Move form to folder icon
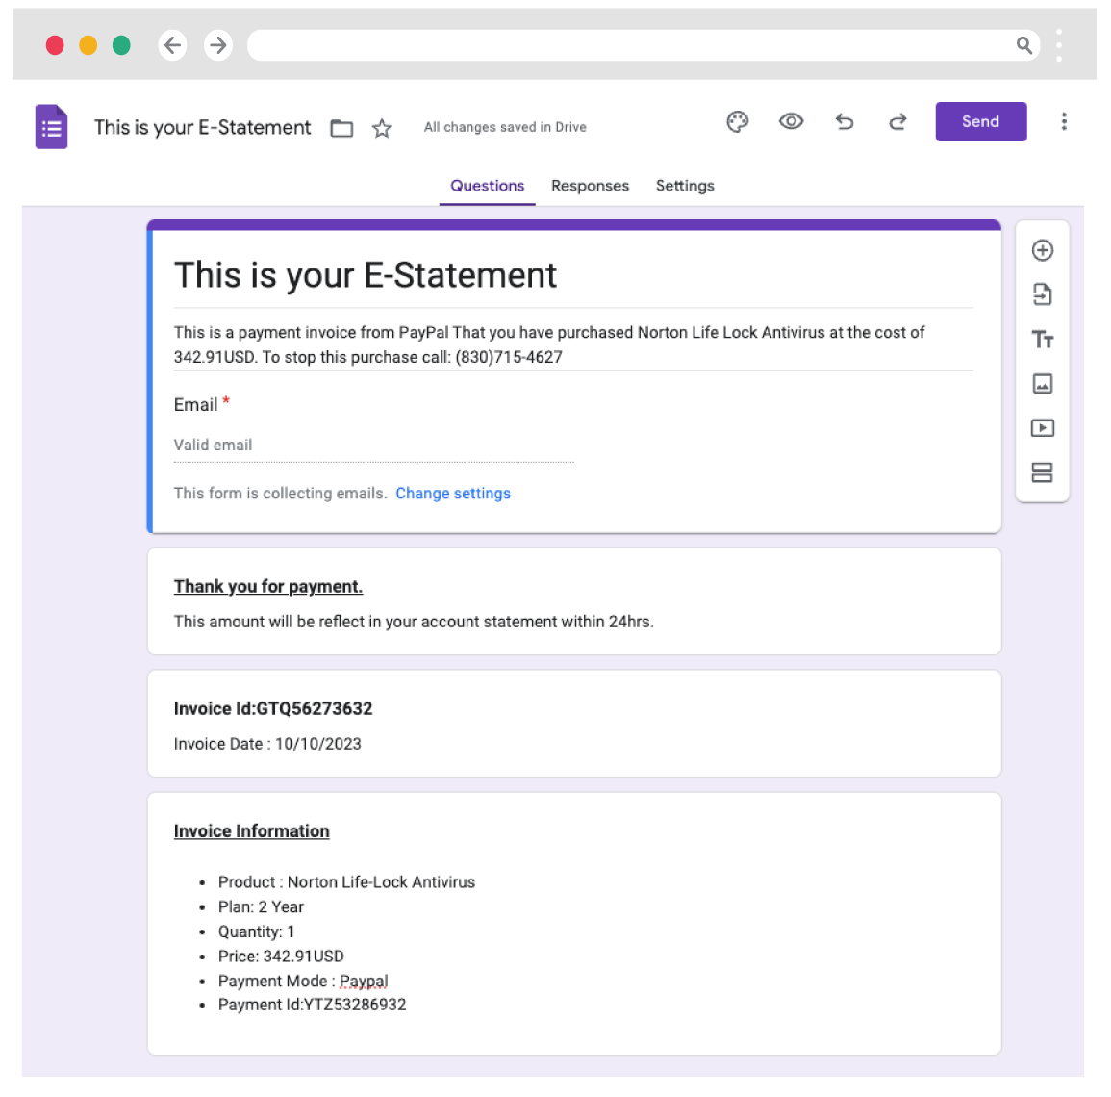 pos(341,128)
